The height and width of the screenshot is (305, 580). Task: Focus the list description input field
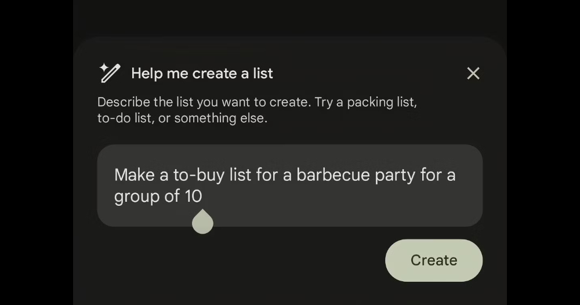[x=289, y=186]
